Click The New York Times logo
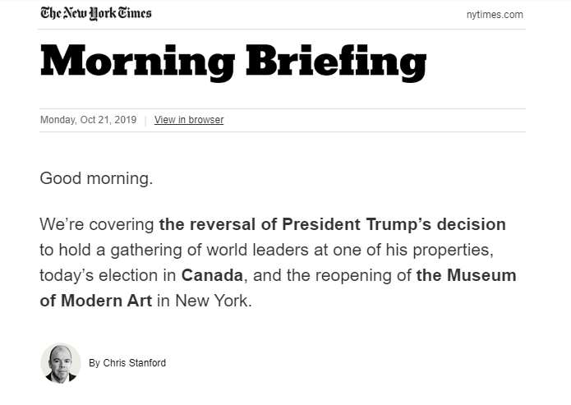 tap(96, 14)
